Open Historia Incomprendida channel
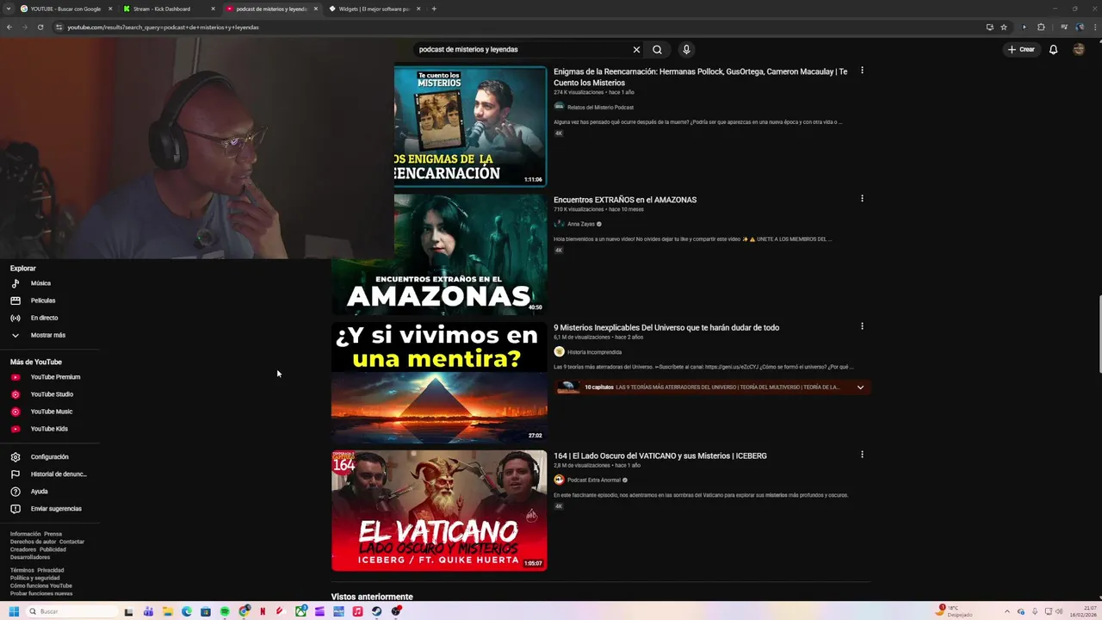Image resolution: width=1102 pixels, height=620 pixels. (594, 352)
